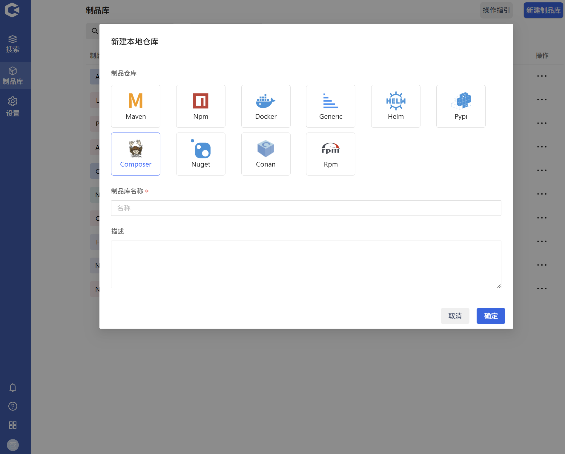565x454 pixels.
Task: Click the search magnifier icon
Action: (x=95, y=31)
